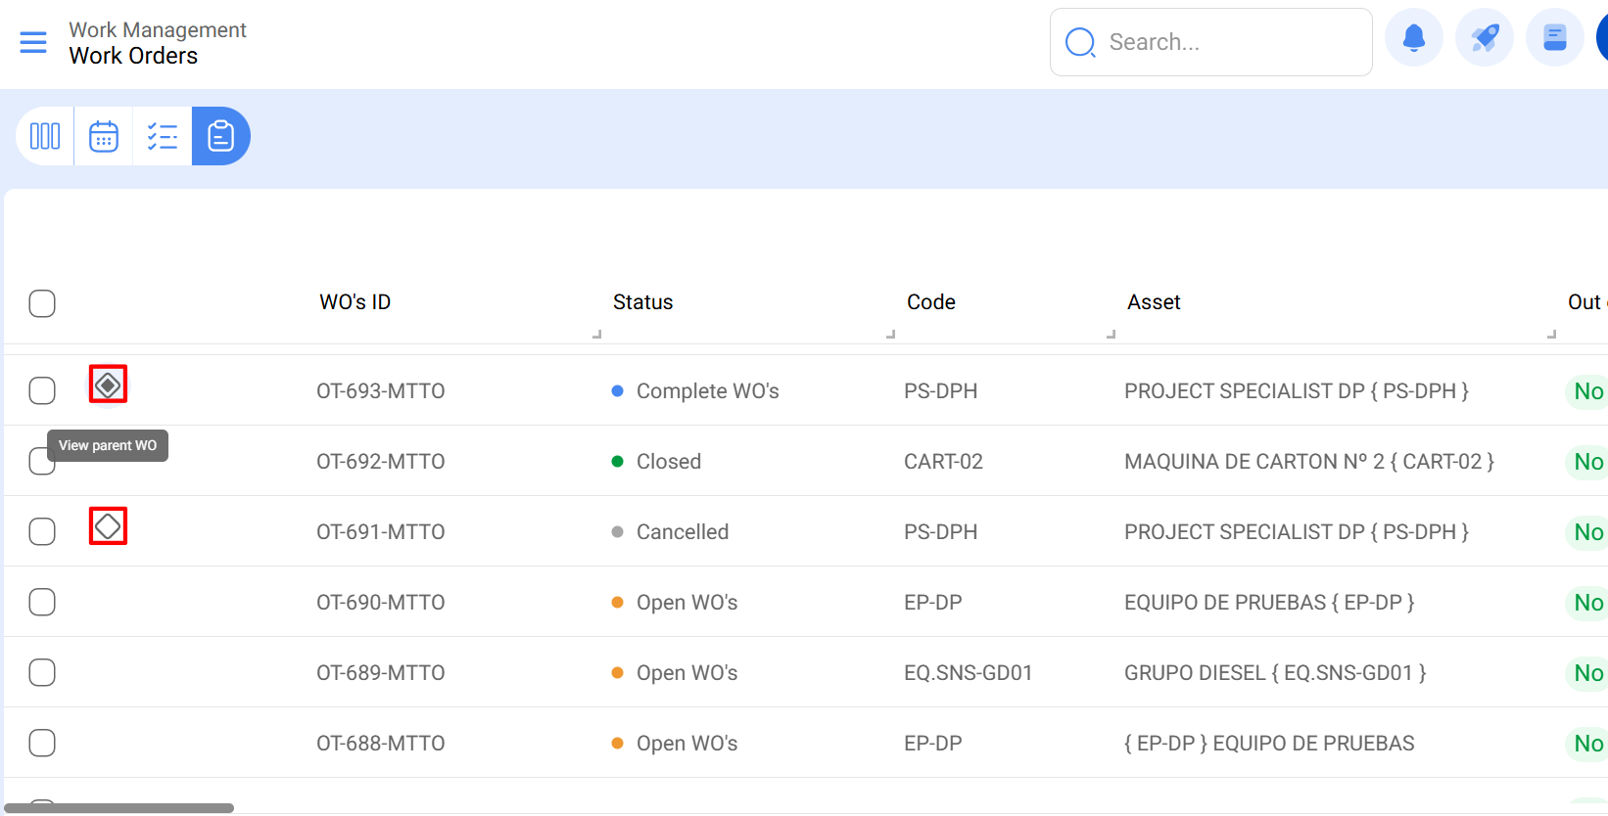This screenshot has height=816, width=1608.
Task: Open the hamburger navigation menu
Action: (x=33, y=42)
